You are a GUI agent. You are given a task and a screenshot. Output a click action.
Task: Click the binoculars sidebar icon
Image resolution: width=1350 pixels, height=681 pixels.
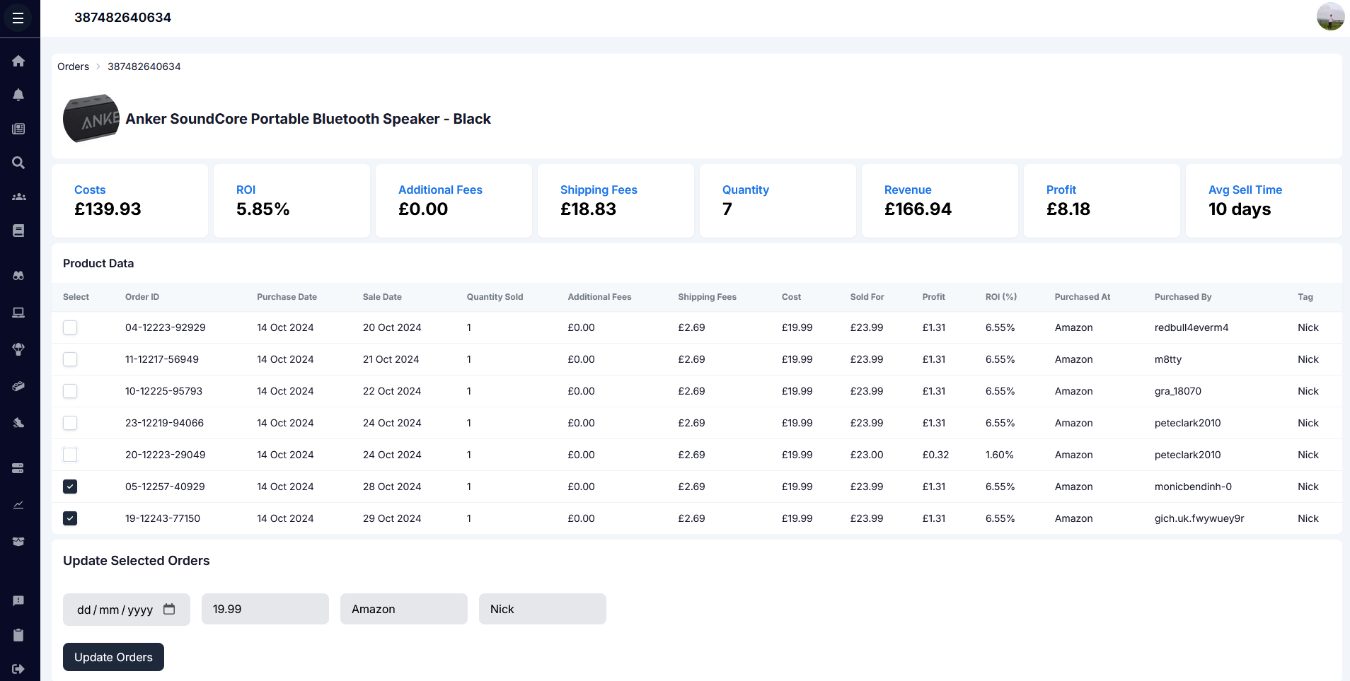(18, 275)
